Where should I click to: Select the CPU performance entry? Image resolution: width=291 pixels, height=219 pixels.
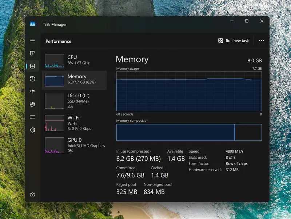[74, 61]
